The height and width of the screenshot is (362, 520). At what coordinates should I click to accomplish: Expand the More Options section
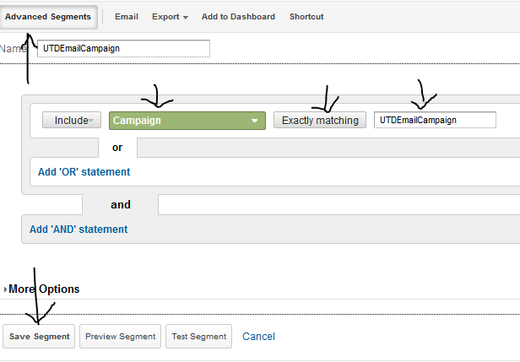click(43, 289)
